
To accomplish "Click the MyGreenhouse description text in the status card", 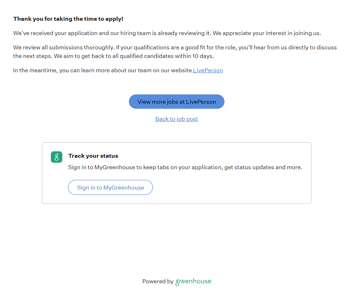I will pyautogui.click(x=185, y=167).
